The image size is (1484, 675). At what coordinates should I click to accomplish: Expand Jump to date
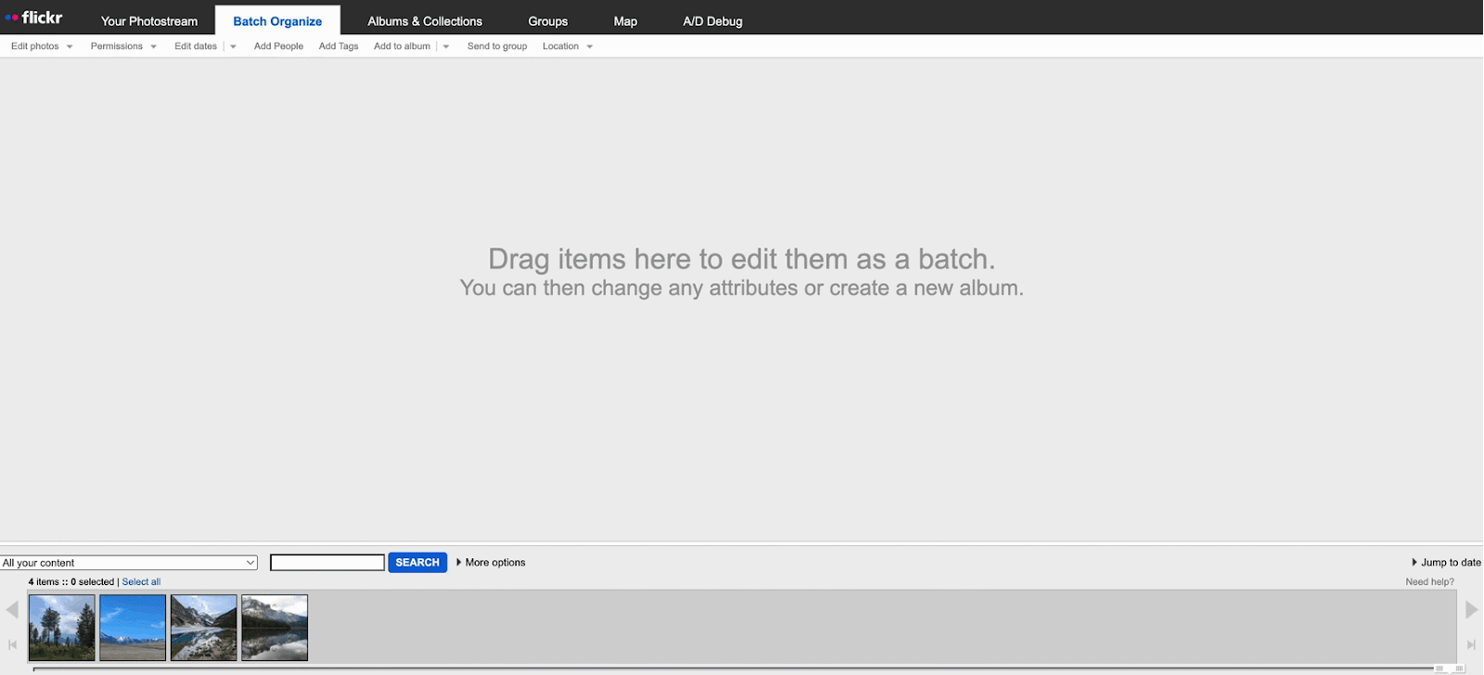1446,563
